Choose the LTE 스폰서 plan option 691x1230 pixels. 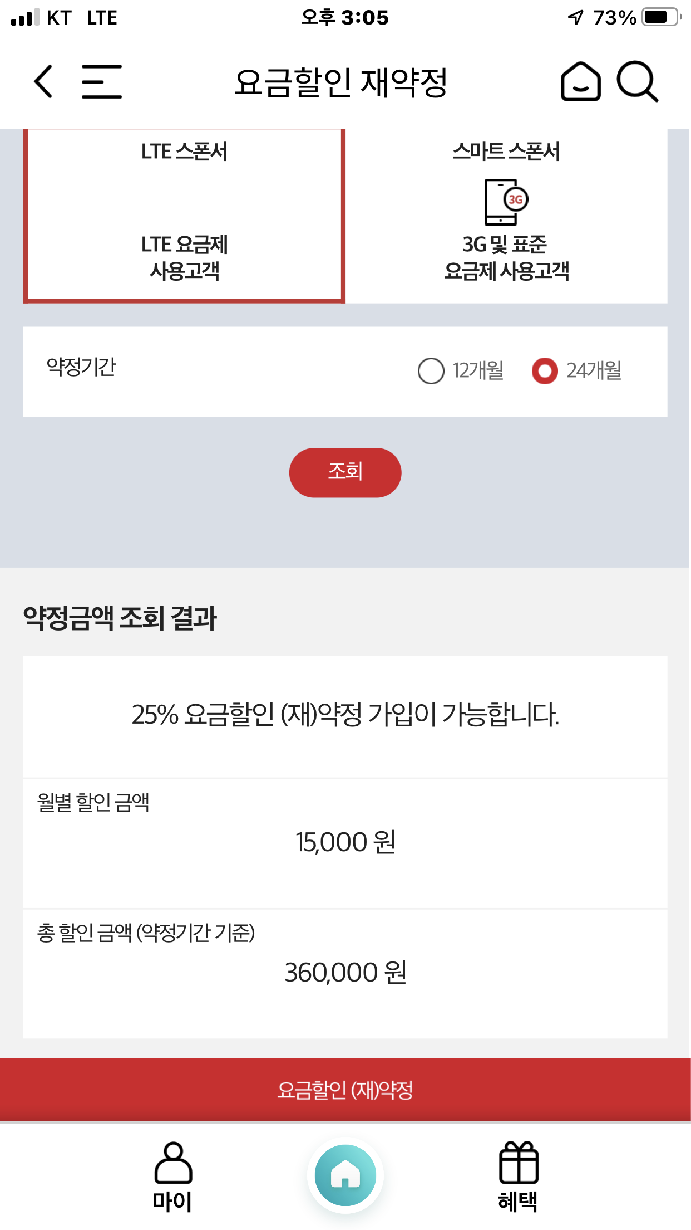184,216
